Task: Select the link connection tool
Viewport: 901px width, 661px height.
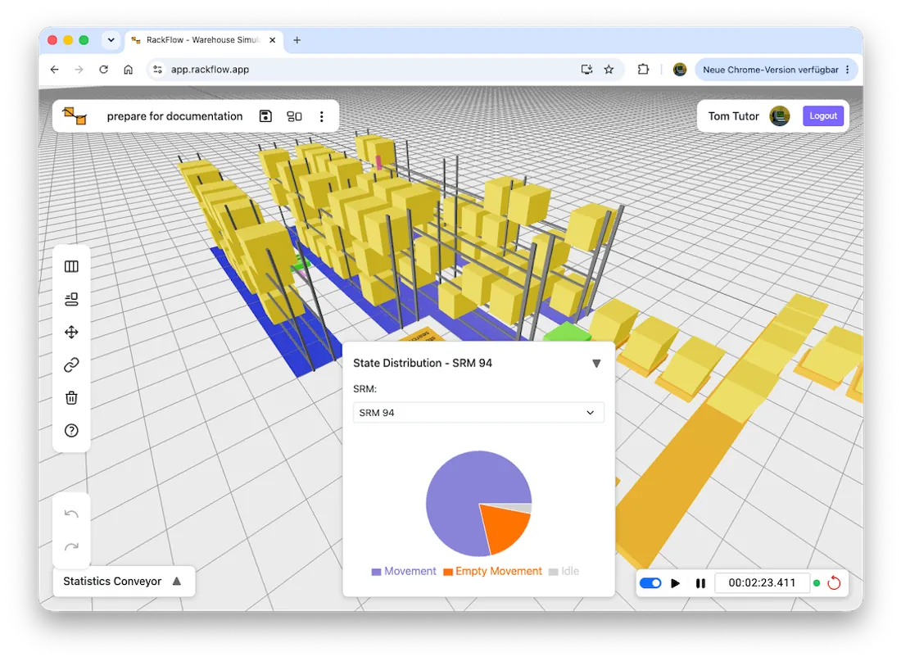Action: coord(71,364)
